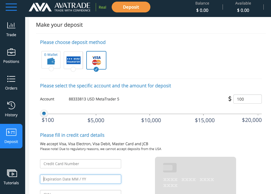
Task: Open the hamburger menu icon
Action: (x=11, y=7)
